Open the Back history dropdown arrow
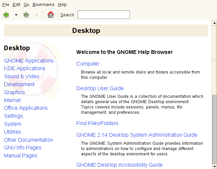Image resolution: width=217 pixels, height=169 pixels. pos(16,15)
